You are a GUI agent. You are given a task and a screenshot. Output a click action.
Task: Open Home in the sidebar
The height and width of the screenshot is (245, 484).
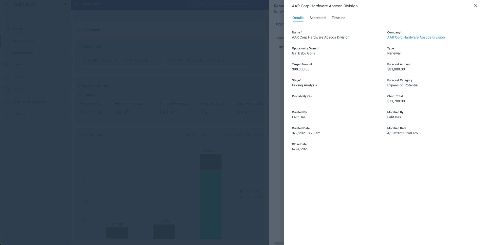coord(18,28)
